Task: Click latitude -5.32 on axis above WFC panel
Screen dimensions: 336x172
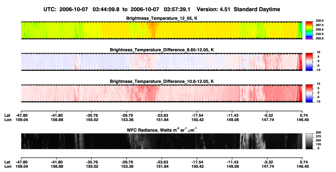Action: click(x=267, y=115)
